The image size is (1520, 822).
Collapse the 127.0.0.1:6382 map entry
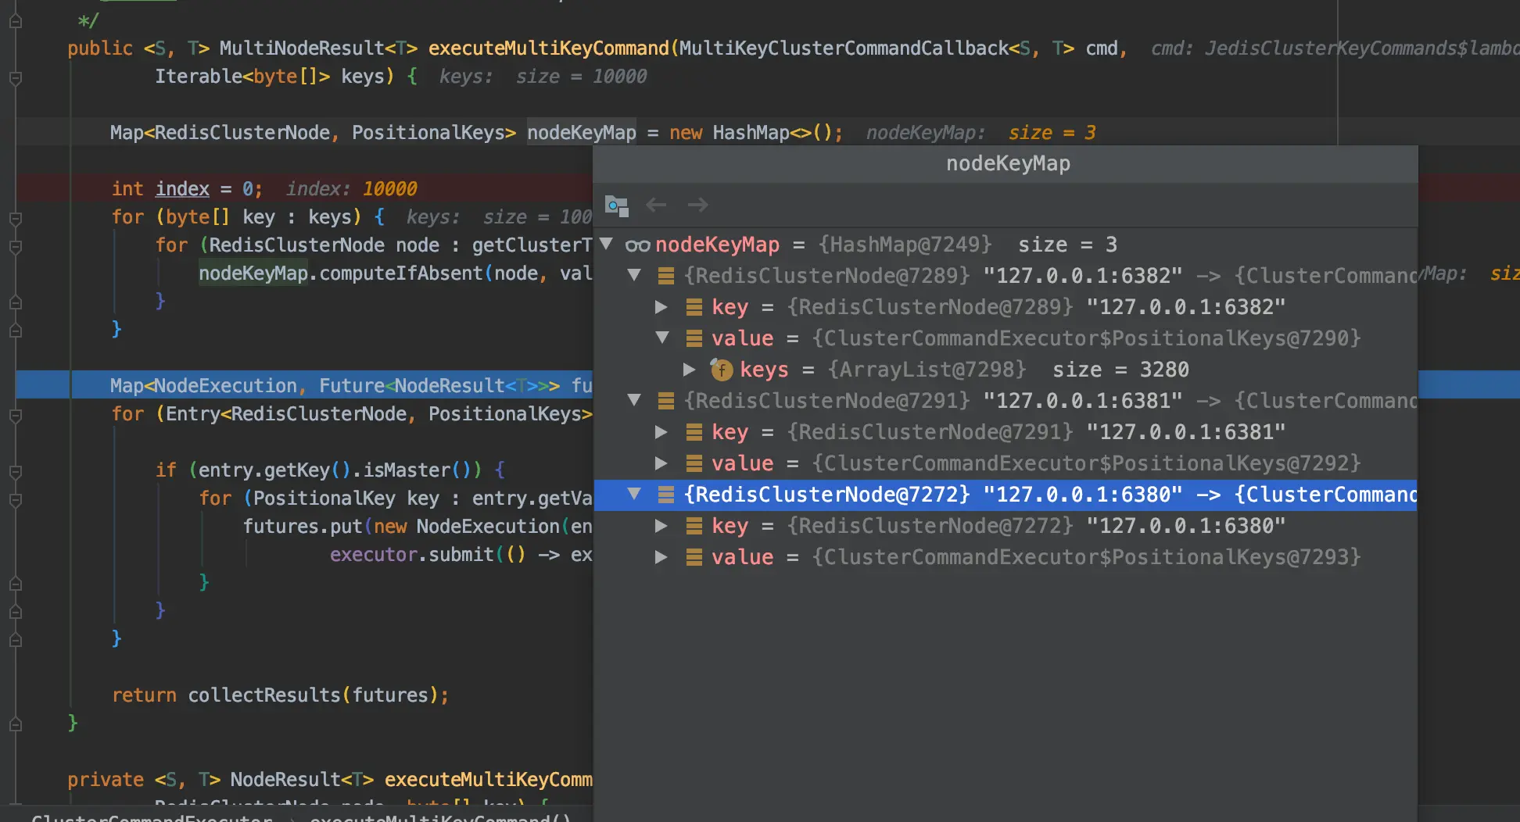[634, 275]
